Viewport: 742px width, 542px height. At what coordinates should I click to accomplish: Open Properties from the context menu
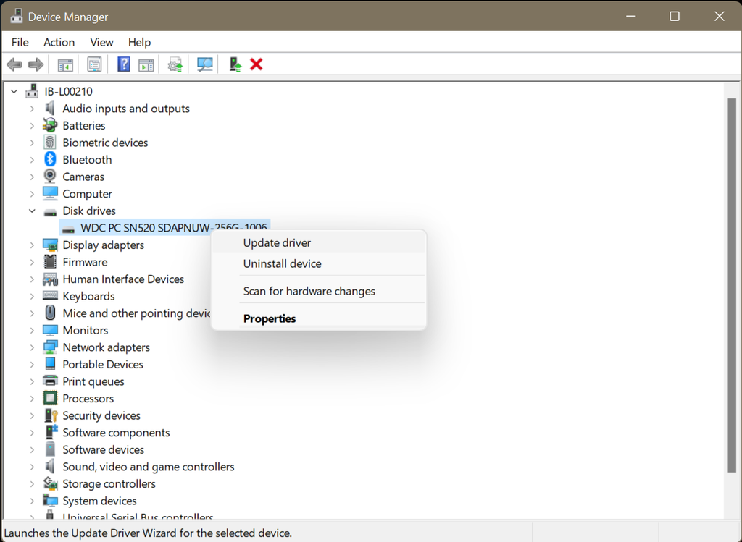pyautogui.click(x=319, y=318)
